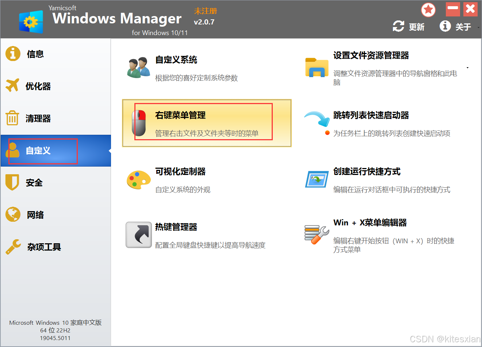Image resolution: width=482 pixels, height=347 pixels.
Task: Click the Yamicsoft brand text
Action: click(x=62, y=8)
